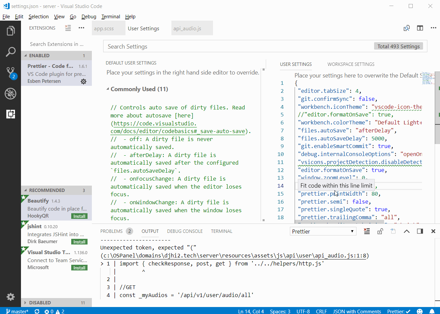This screenshot has width=440, height=314.
Task: Clear the output panel
Action: point(367,231)
